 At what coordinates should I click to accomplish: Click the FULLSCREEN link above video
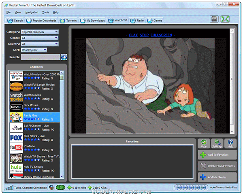coord(161,35)
